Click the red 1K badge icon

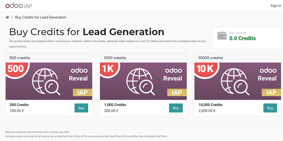coord(108,69)
